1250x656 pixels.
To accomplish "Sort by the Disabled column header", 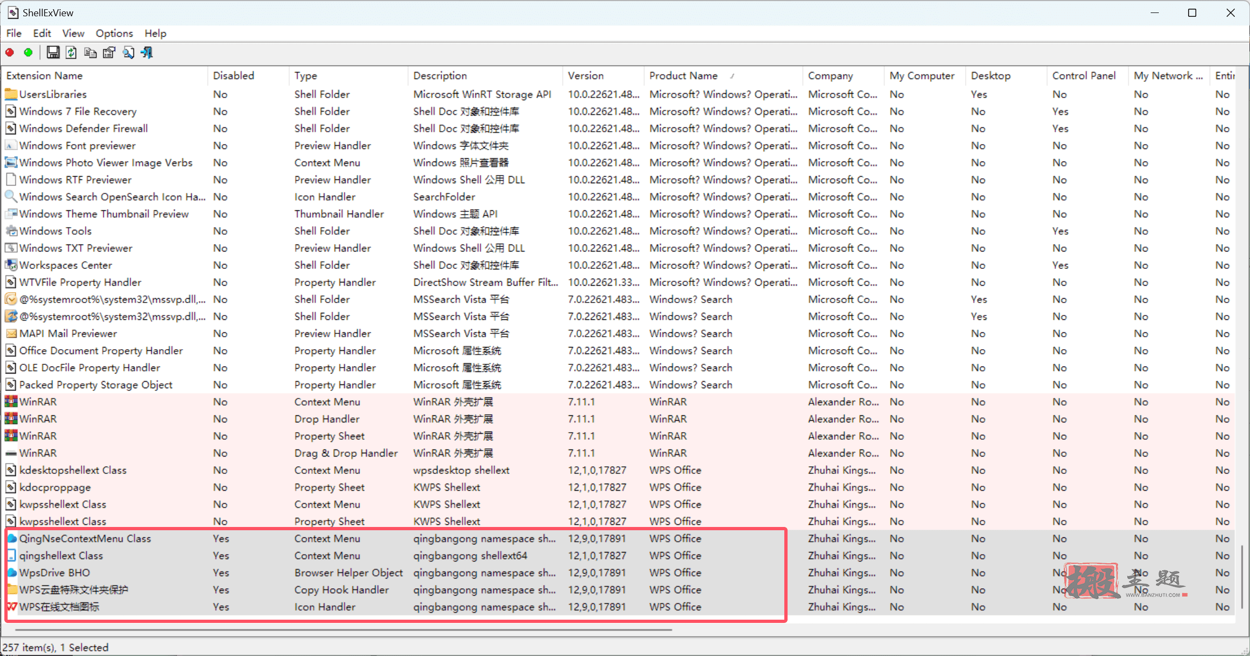I will 249,76.
